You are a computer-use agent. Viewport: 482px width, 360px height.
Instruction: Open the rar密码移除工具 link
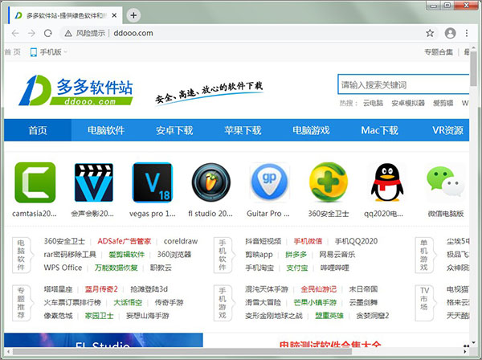click(x=70, y=254)
